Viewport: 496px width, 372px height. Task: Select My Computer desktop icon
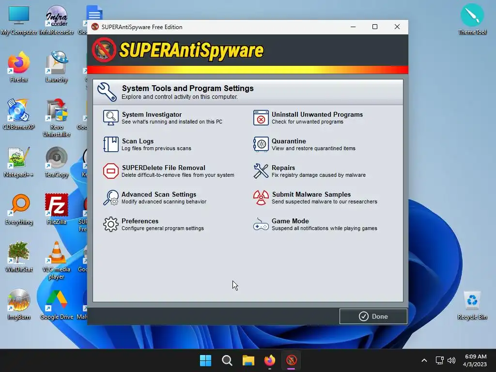(19, 19)
